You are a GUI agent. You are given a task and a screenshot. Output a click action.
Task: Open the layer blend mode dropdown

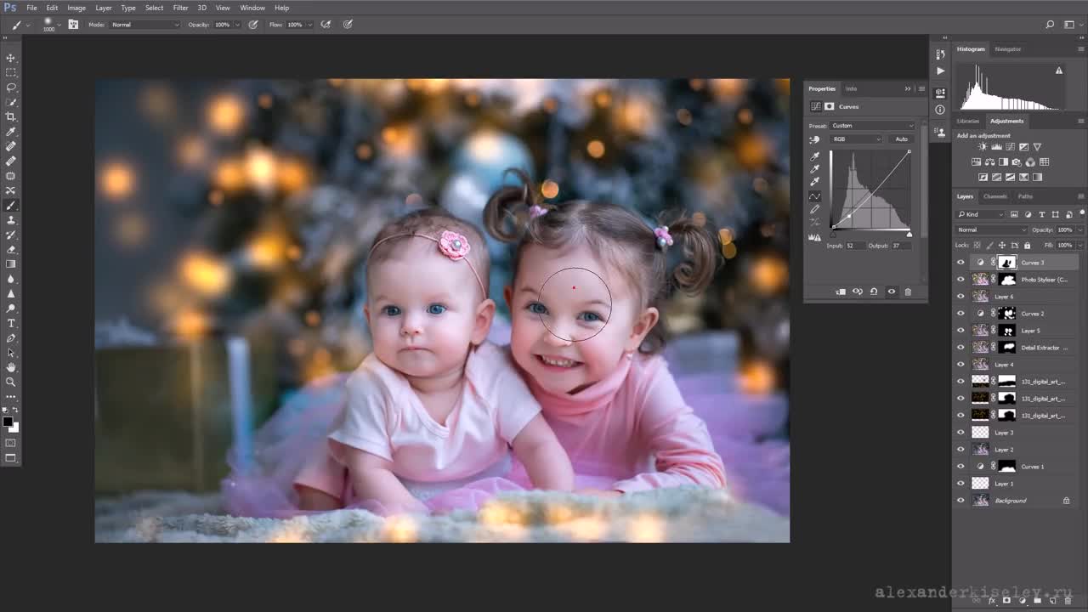992,229
